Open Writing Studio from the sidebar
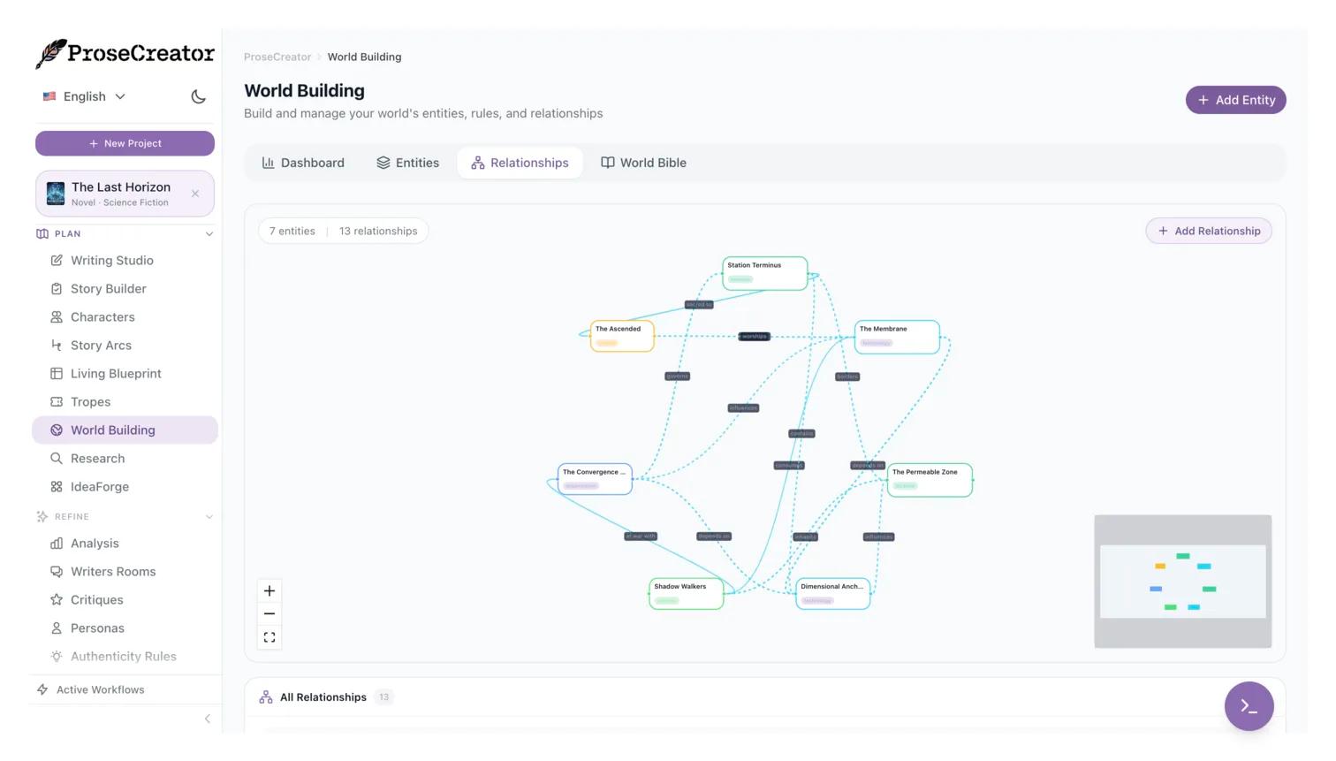This screenshot has width=1336, height=761. [111, 261]
